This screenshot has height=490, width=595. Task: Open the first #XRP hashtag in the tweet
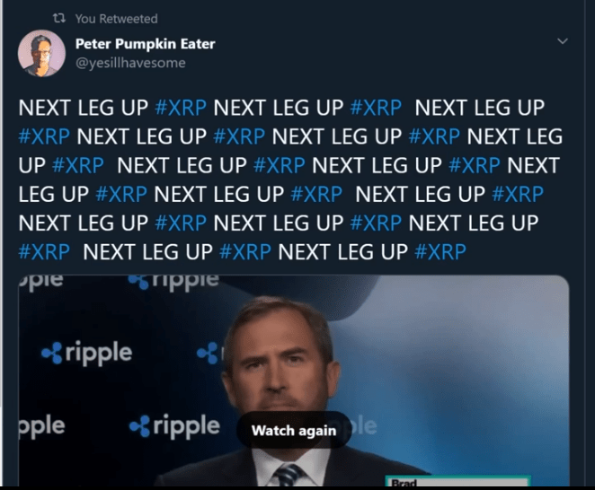[181, 108]
